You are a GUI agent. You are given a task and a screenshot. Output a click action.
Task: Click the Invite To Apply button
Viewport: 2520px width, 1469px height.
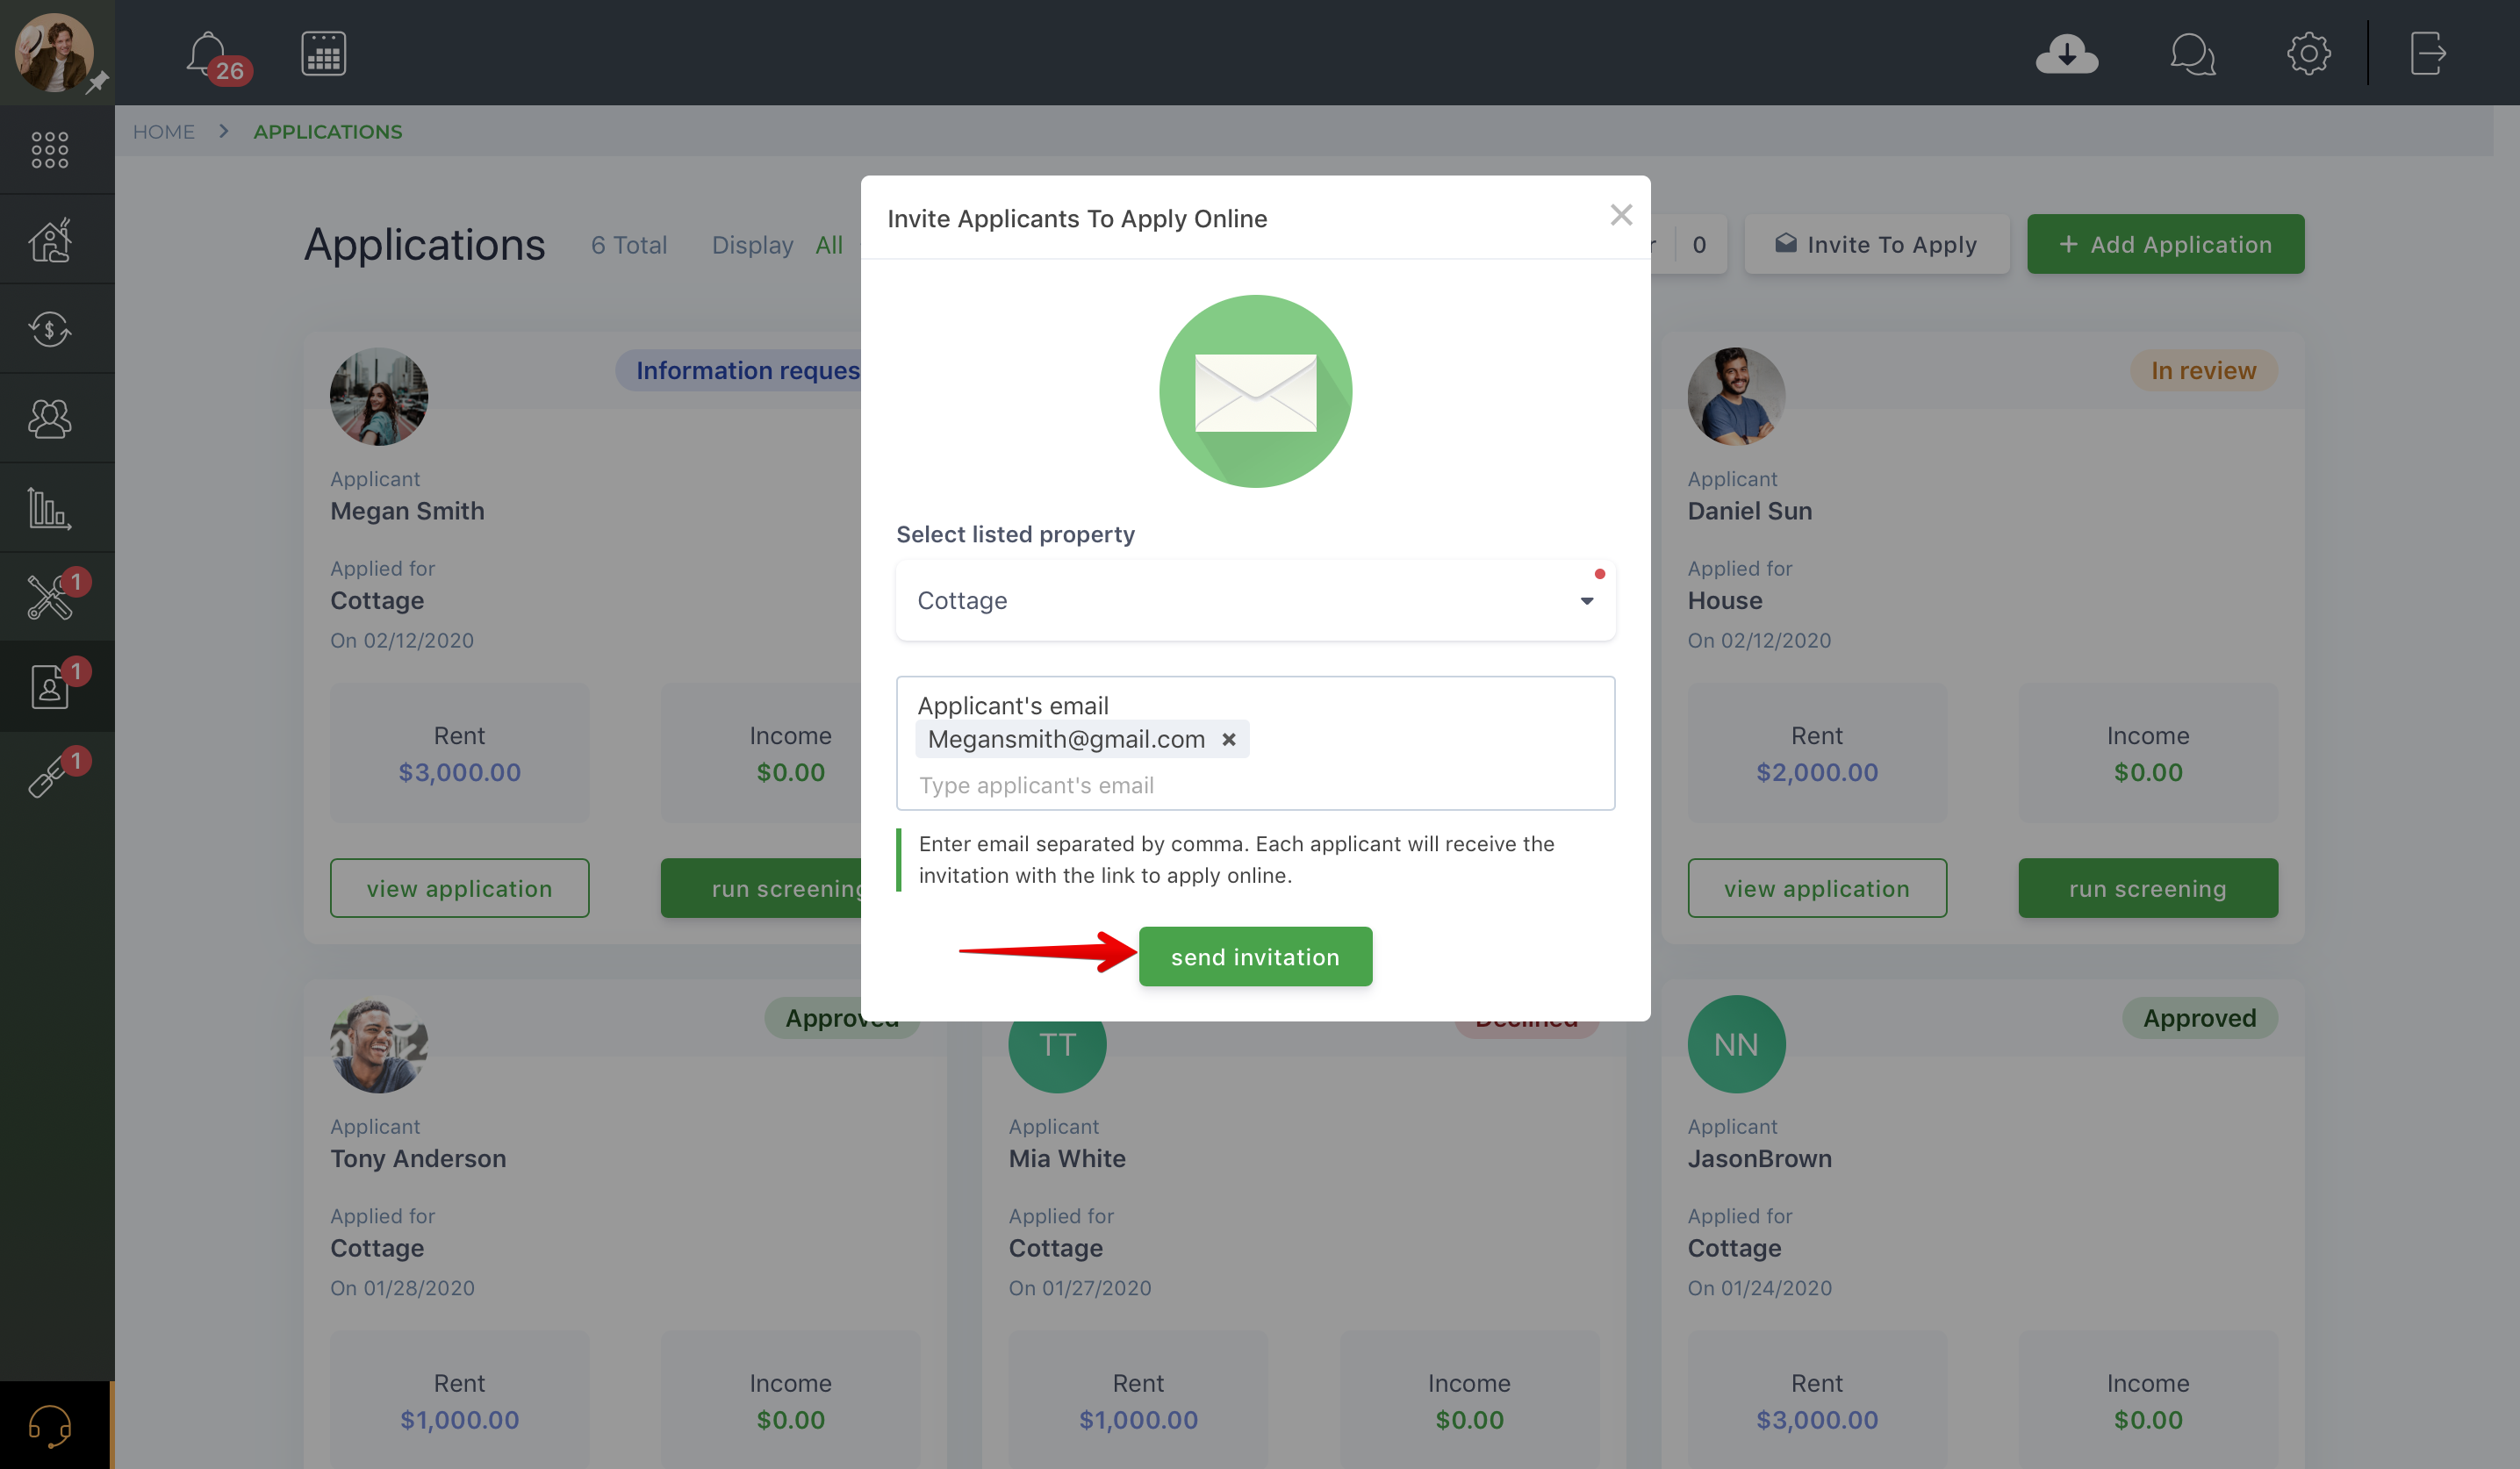pyautogui.click(x=1876, y=244)
